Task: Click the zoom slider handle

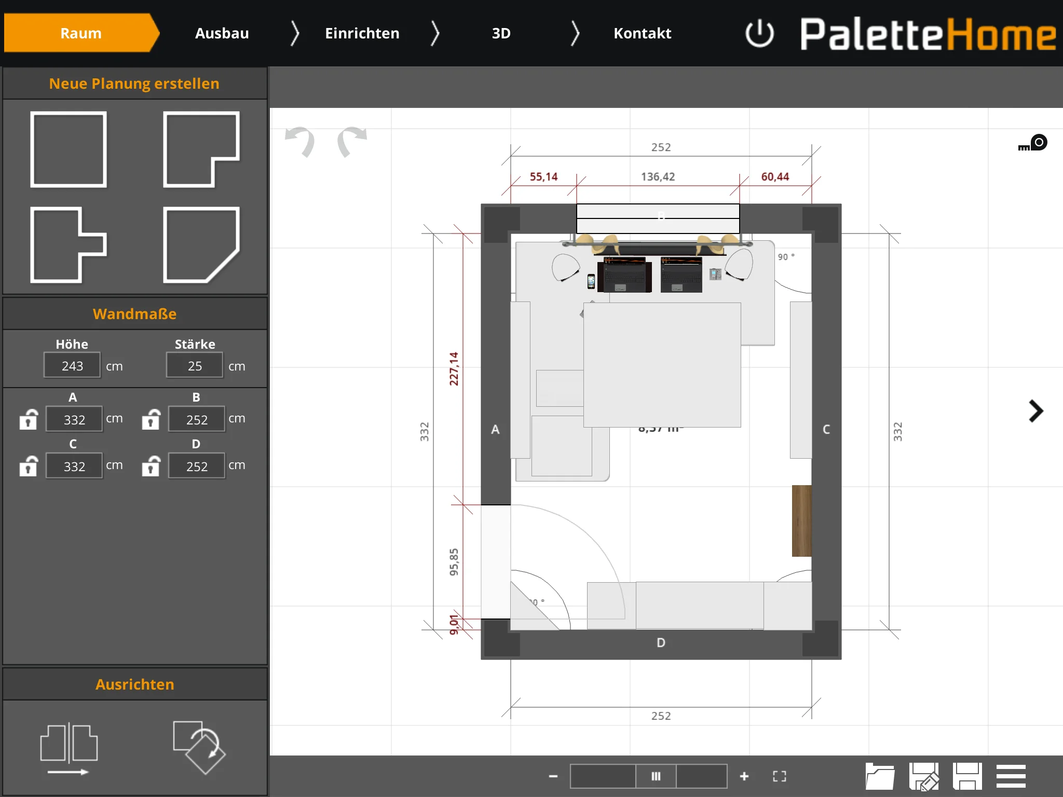Action: (x=656, y=776)
